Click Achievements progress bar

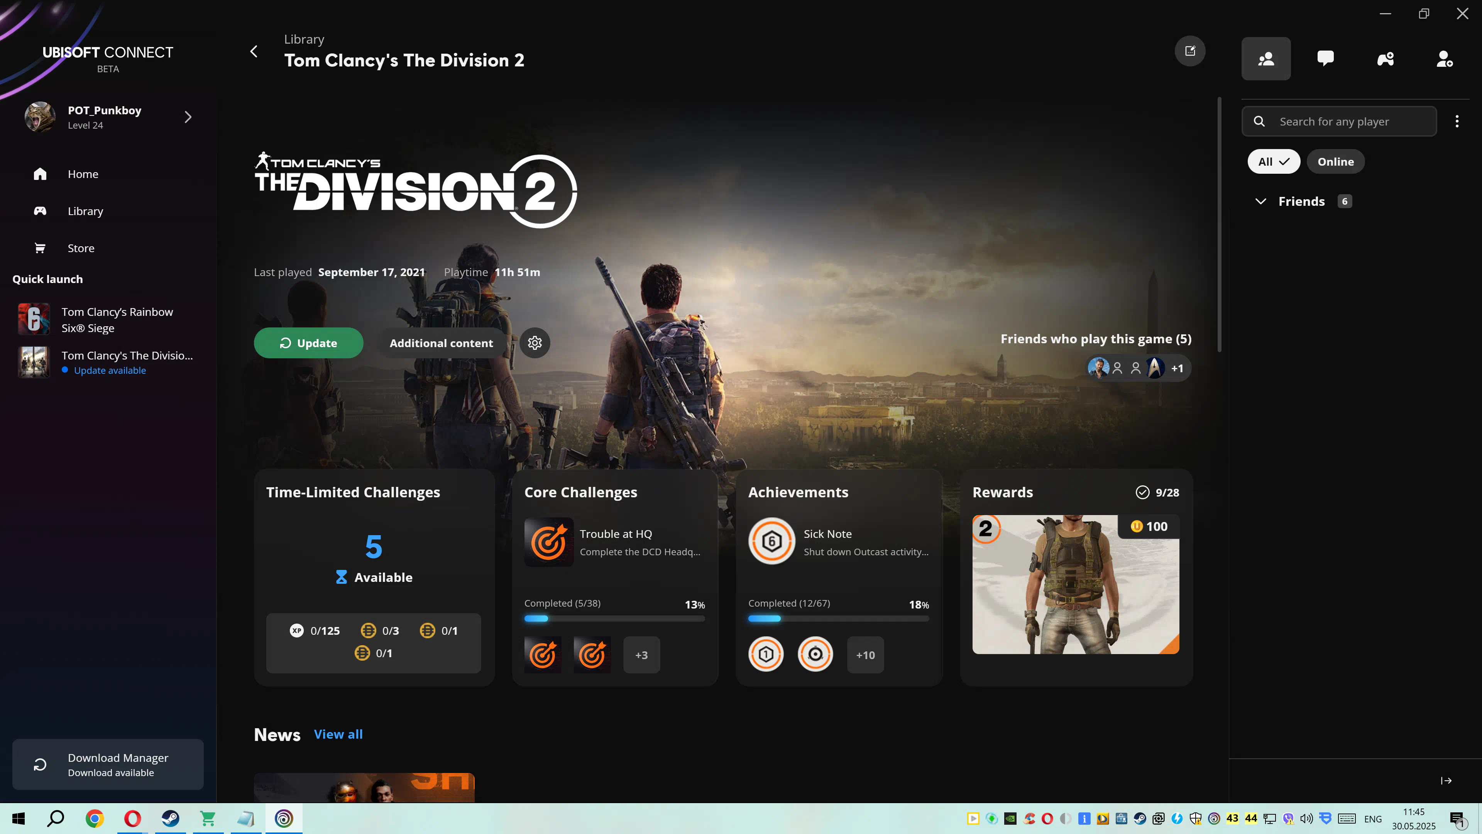[x=838, y=618]
